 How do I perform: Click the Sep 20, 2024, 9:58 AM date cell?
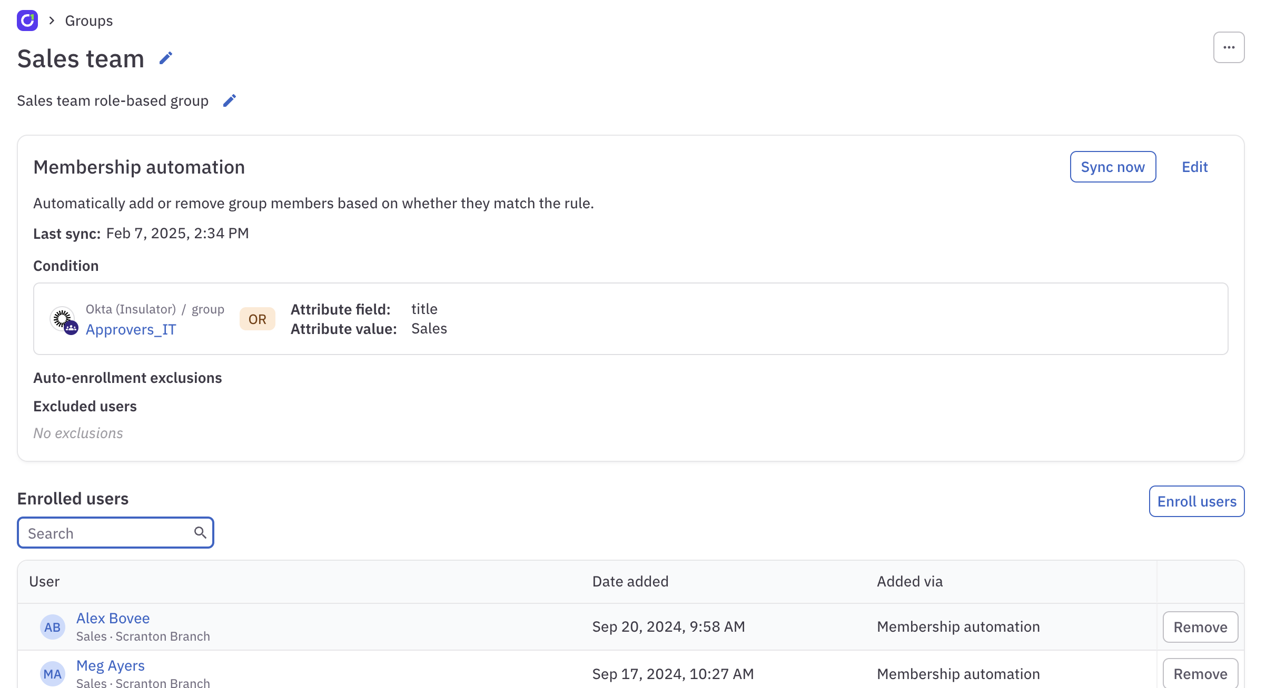coord(668,626)
